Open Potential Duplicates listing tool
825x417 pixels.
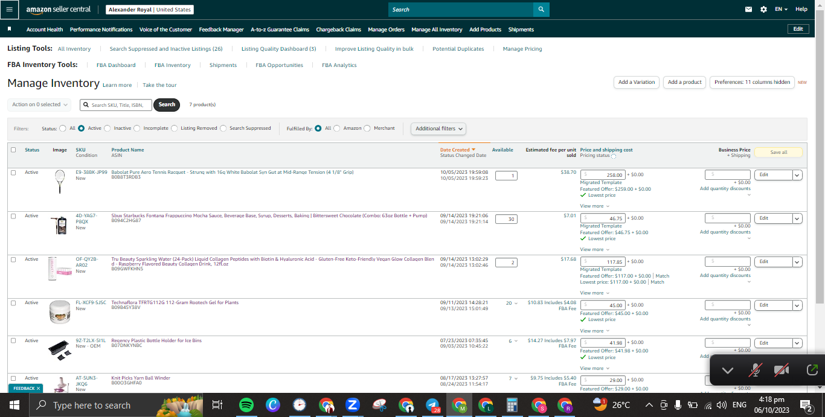click(x=458, y=49)
